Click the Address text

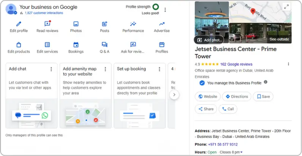pyautogui.click(x=243, y=134)
